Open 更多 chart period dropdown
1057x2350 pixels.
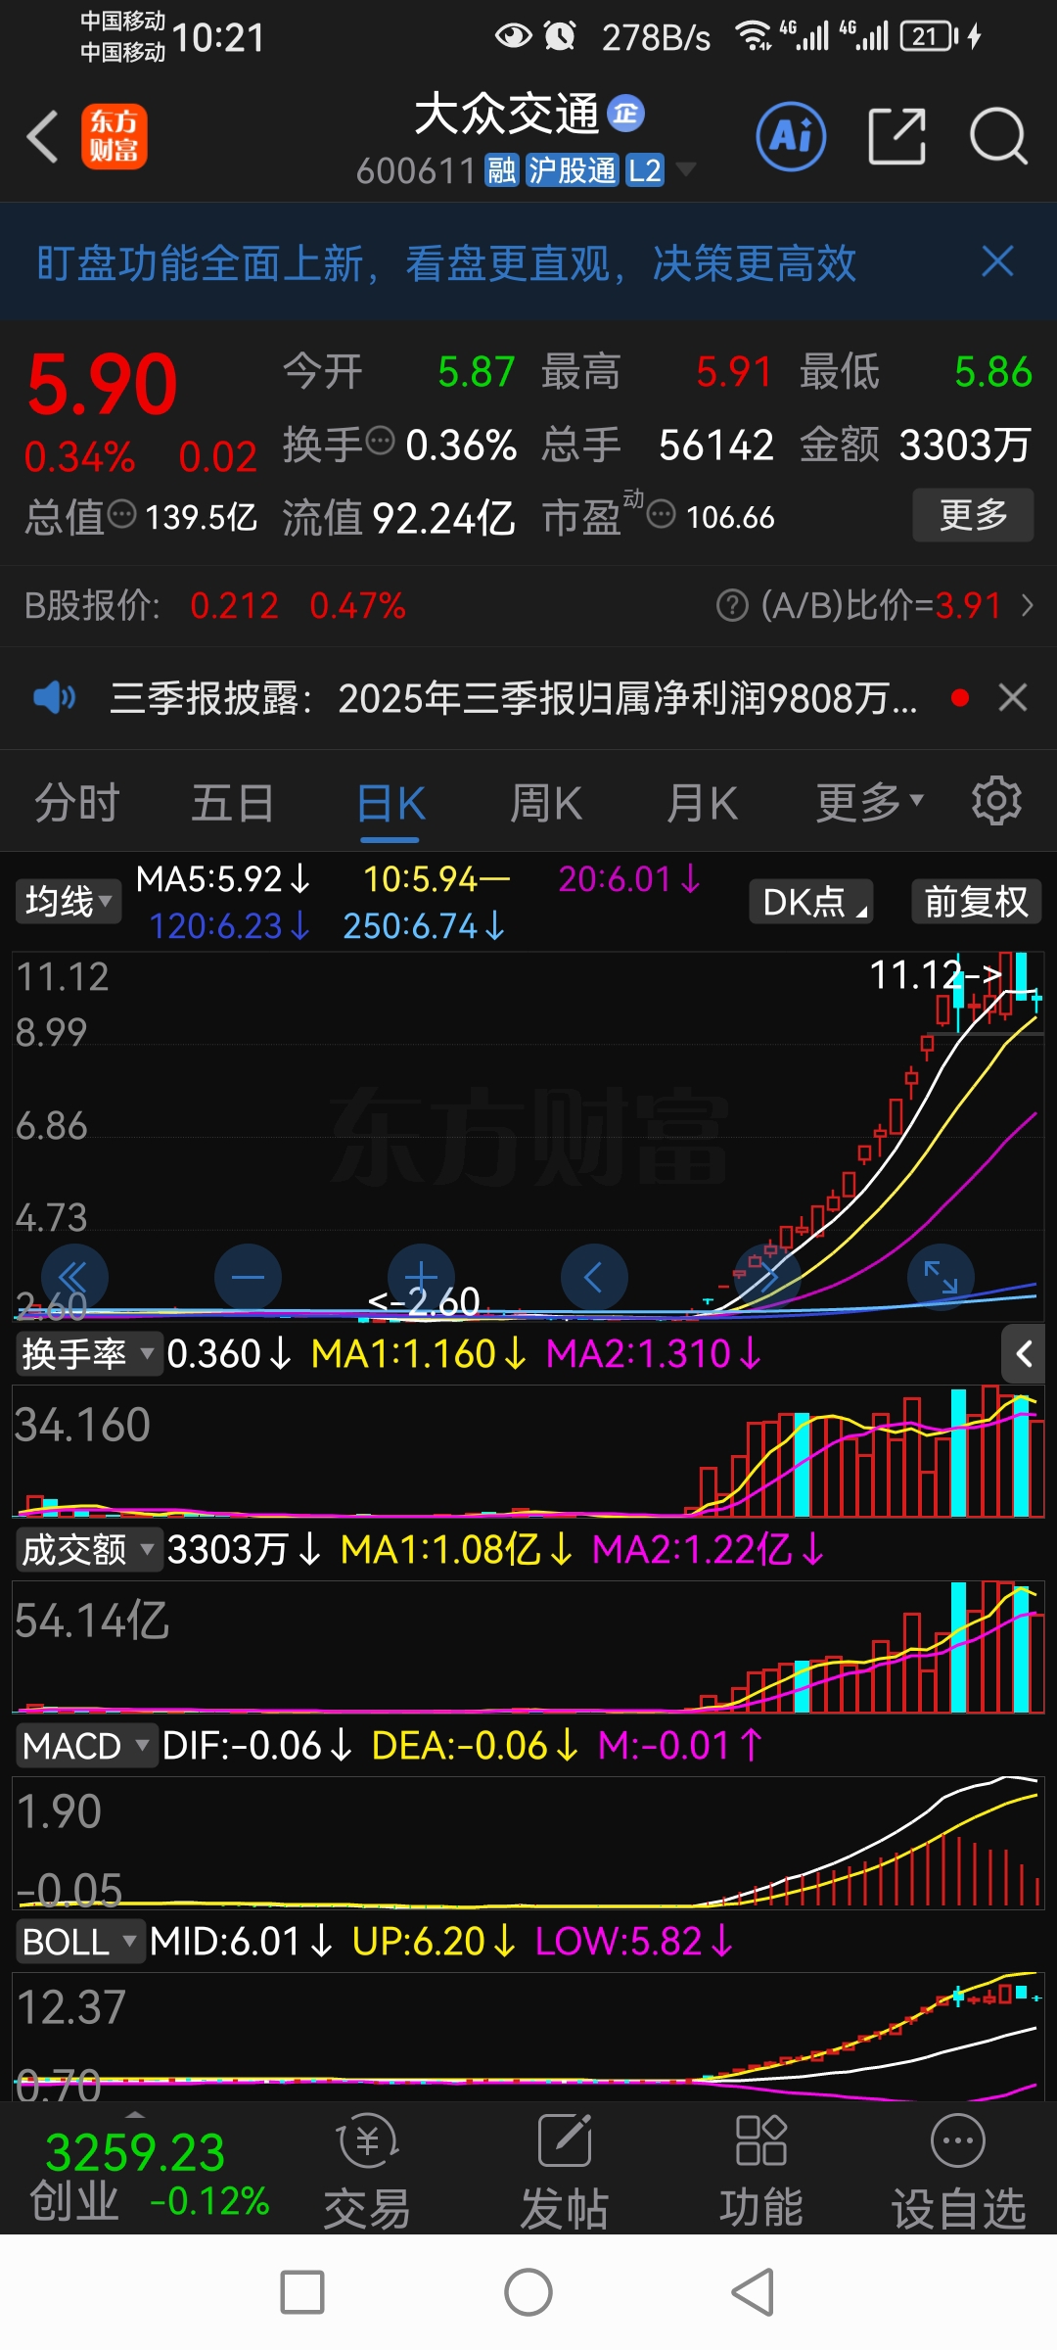(870, 803)
